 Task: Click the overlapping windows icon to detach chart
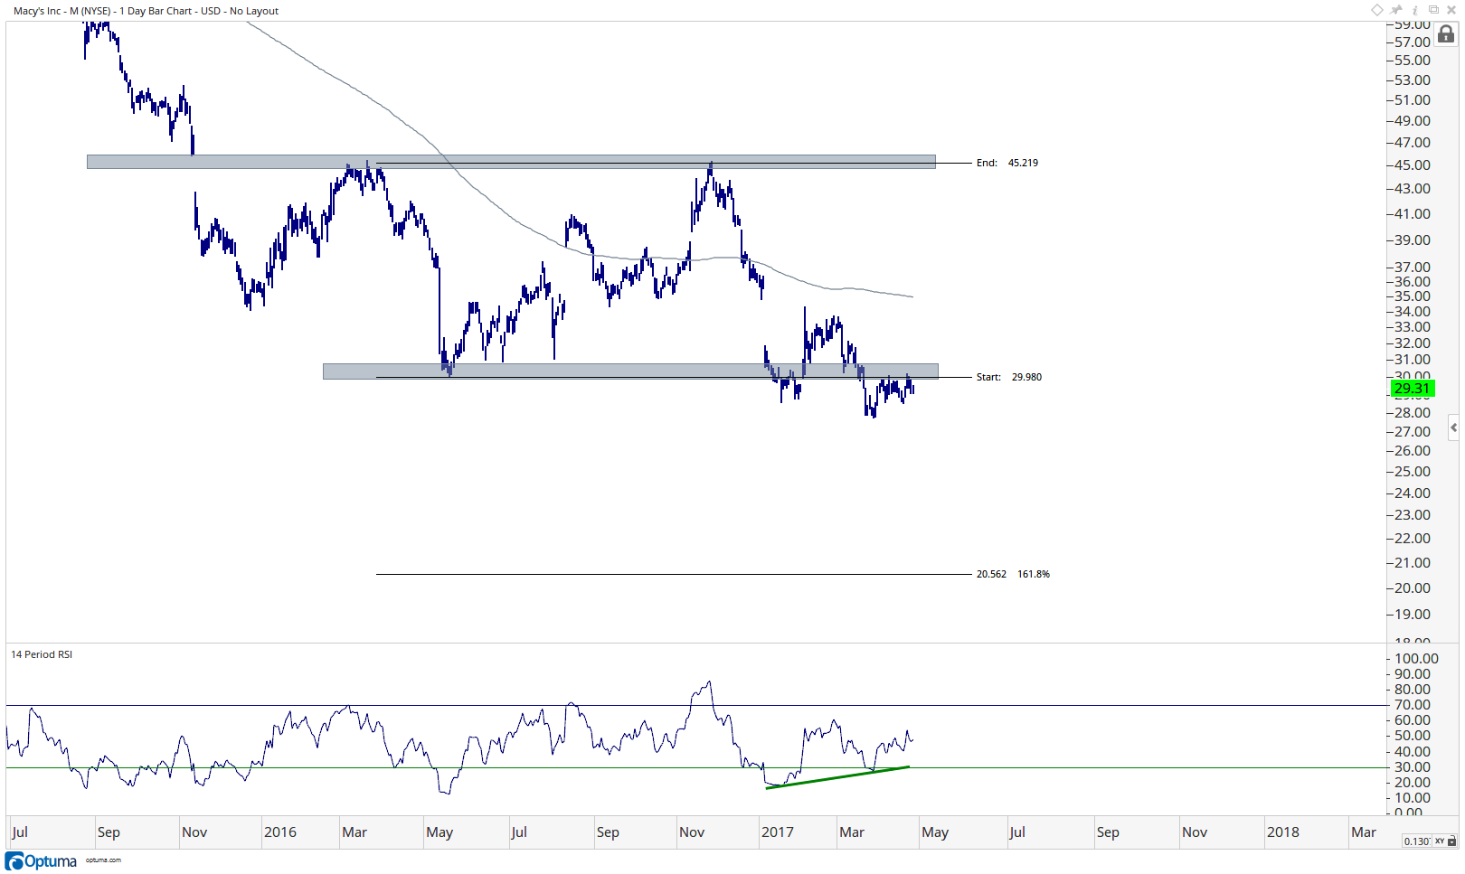1433,10
